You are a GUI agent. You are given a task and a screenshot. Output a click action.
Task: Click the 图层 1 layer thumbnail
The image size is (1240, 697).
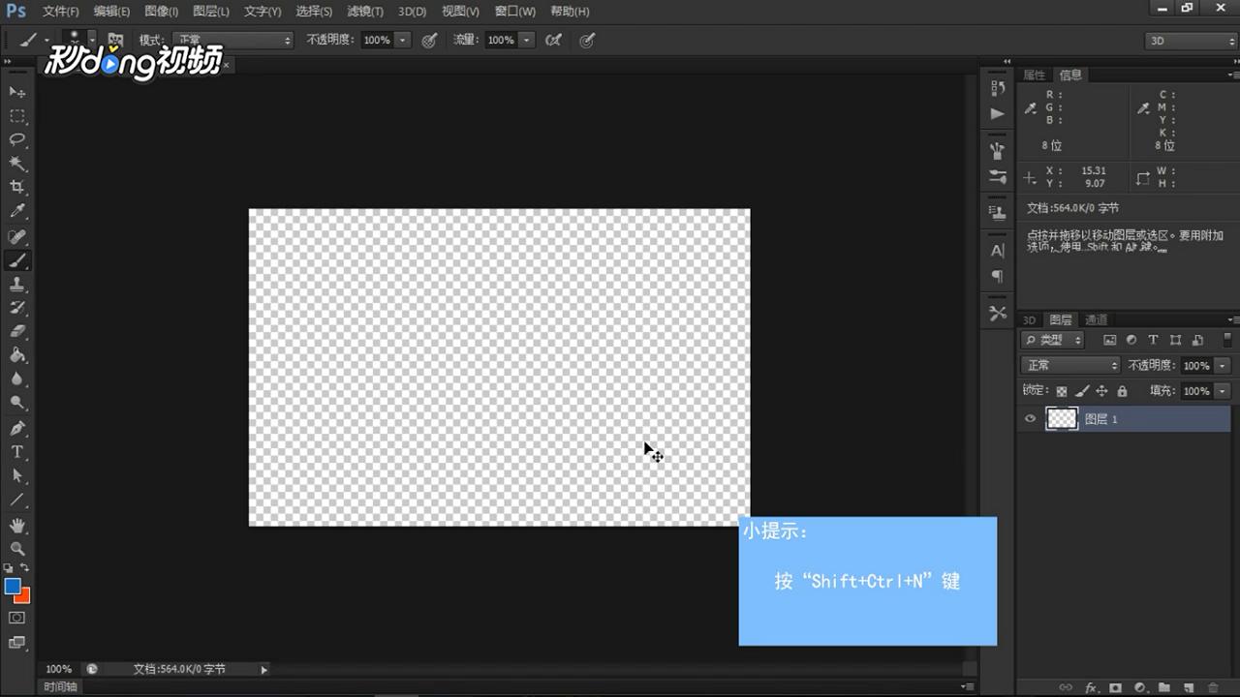pos(1063,418)
